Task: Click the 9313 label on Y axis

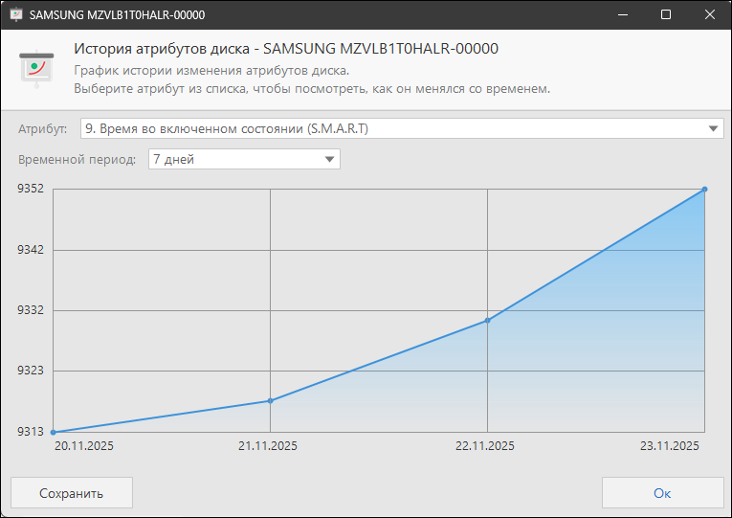Action: (30, 431)
